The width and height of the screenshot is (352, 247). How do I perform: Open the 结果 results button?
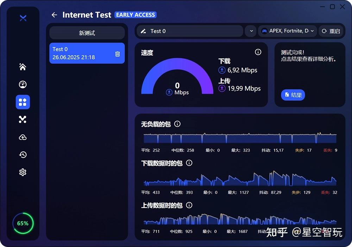[x=293, y=95]
